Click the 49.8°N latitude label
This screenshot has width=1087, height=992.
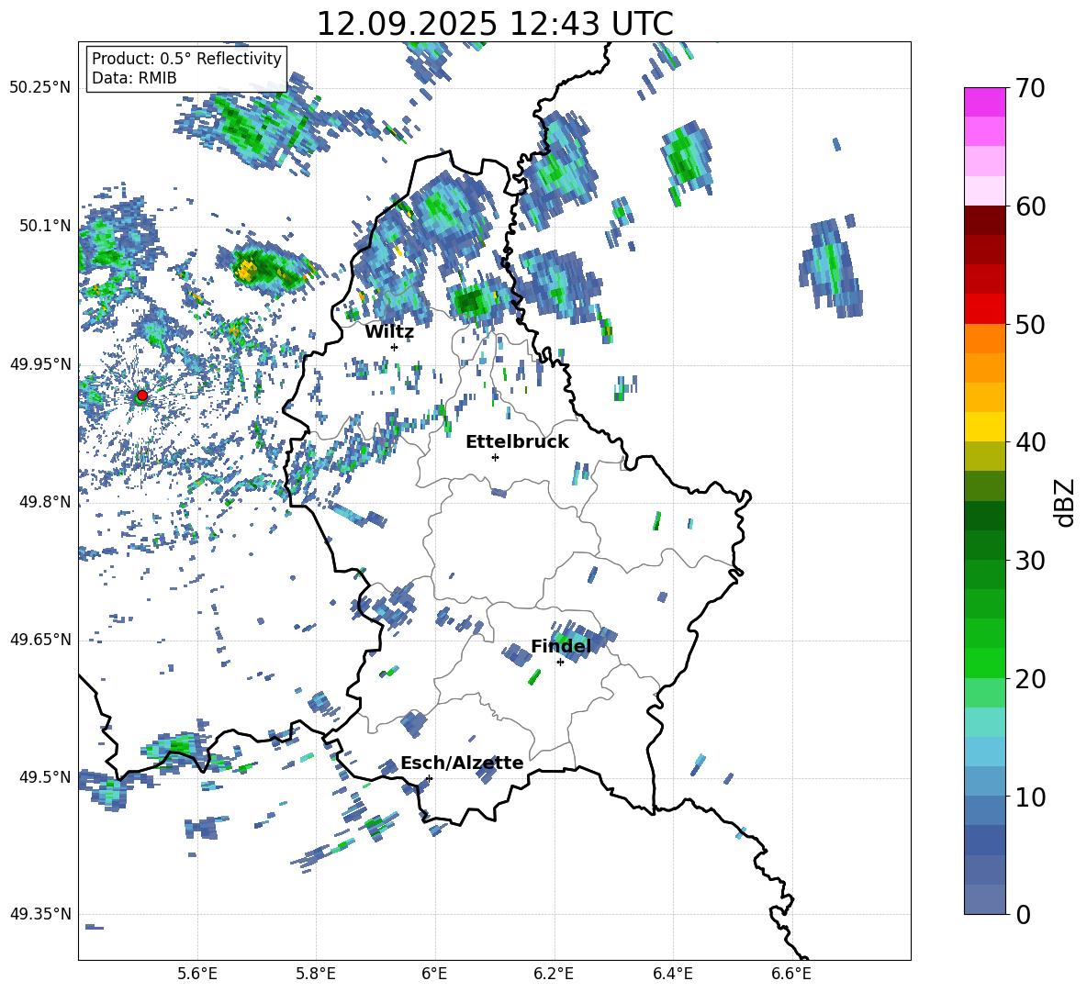point(45,502)
